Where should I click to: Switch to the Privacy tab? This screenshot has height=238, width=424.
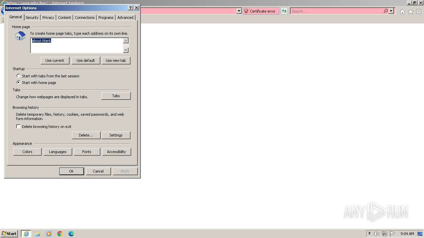coord(48,18)
